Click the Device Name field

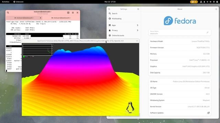(180, 32)
